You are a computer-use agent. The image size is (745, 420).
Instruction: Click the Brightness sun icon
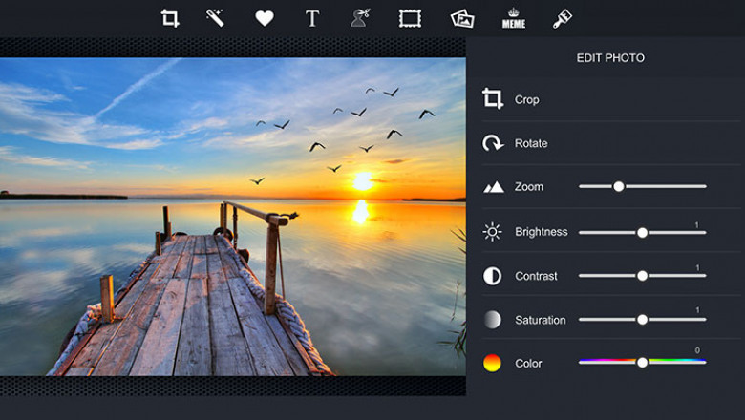[x=492, y=232]
